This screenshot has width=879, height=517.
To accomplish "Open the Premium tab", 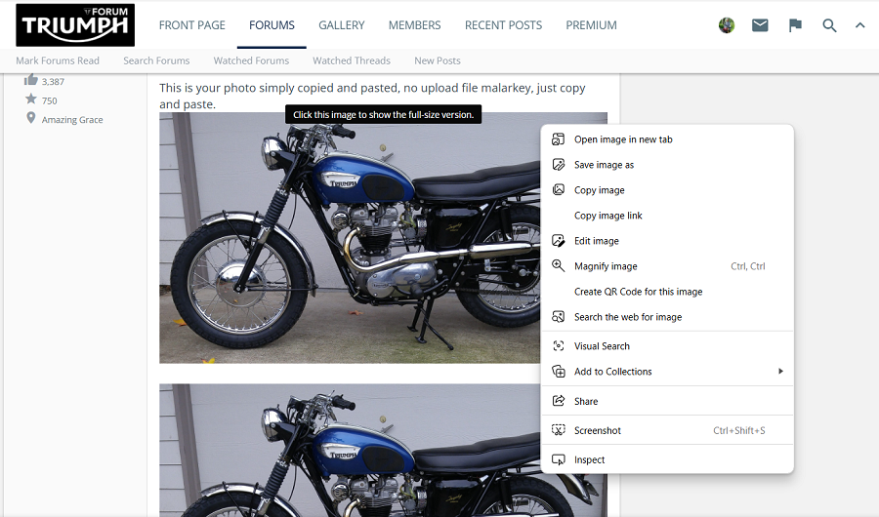I will click(592, 25).
